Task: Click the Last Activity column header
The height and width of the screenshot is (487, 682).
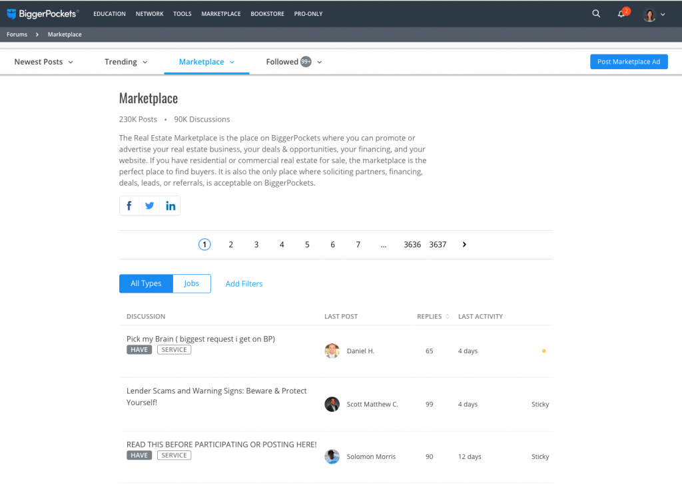Action: tap(480, 316)
